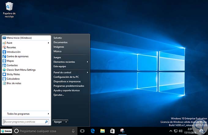Open Dispositivos e impresoras

[67, 81]
